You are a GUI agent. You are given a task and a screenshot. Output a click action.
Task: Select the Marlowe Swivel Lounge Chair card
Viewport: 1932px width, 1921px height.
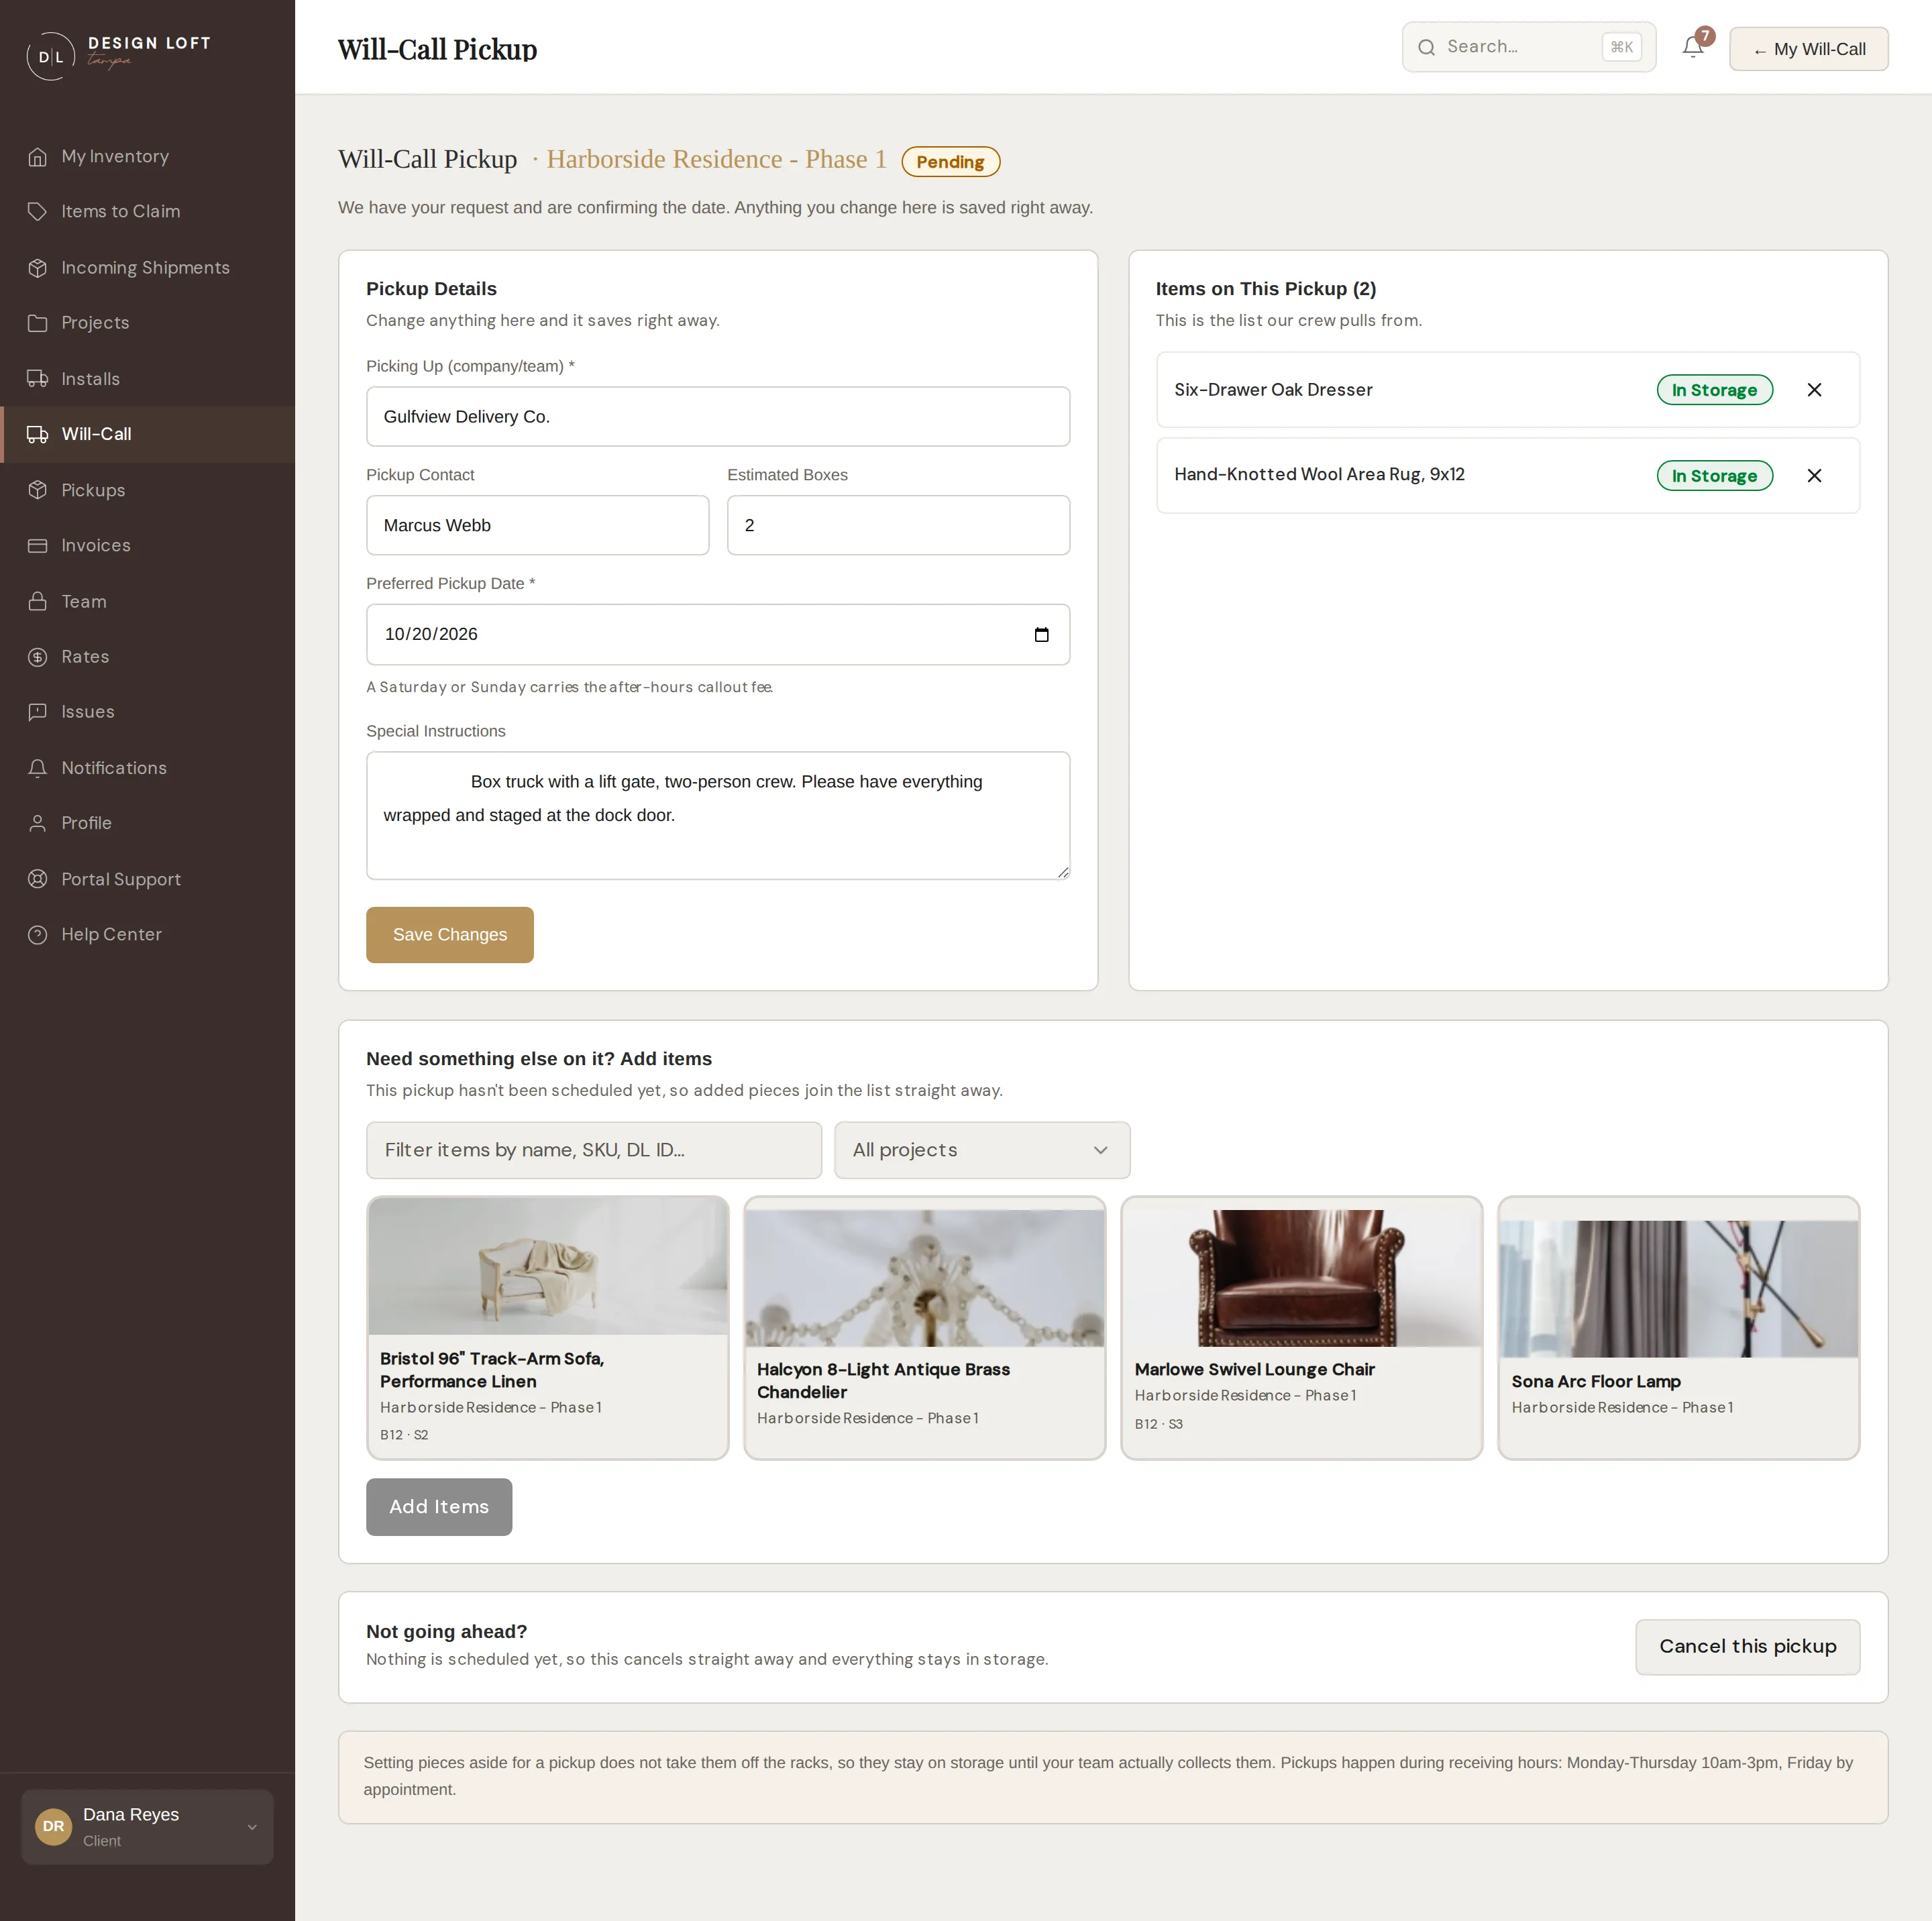coord(1301,1328)
